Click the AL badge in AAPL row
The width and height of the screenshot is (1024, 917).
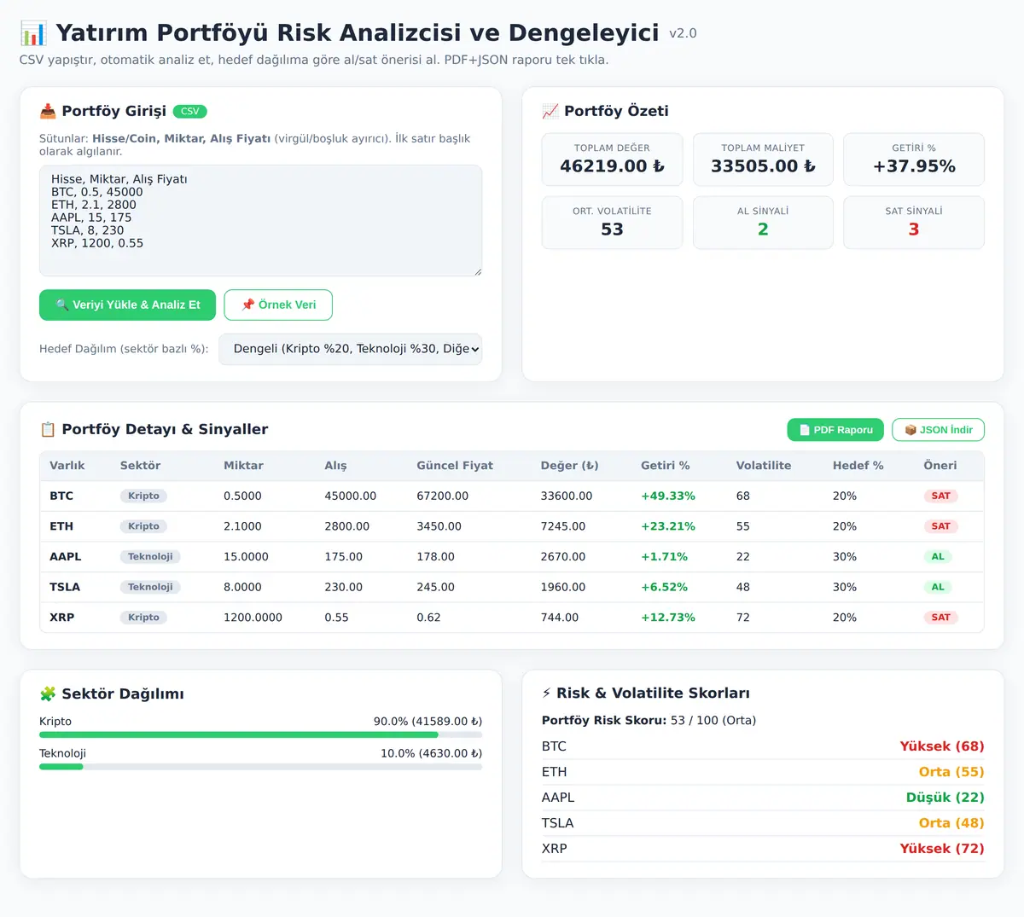tap(938, 556)
